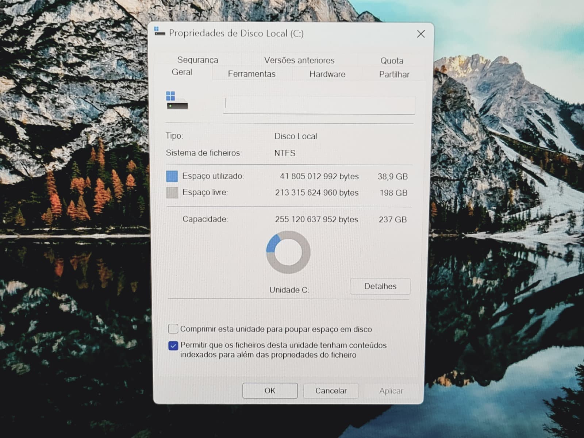
Task: Close the Propriedades de Disco Local dialog
Action: coord(420,34)
